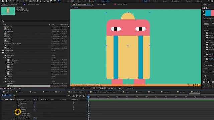The width and height of the screenshot is (214, 120).
Task: Click the magnifier icon in the expression error bar
Action: (x=196, y=85)
